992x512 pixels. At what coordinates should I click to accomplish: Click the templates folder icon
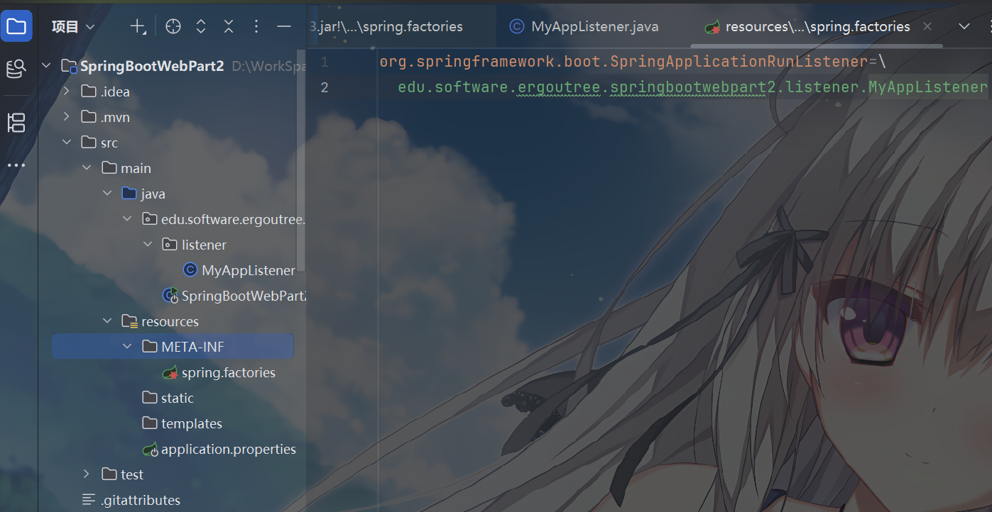(149, 423)
